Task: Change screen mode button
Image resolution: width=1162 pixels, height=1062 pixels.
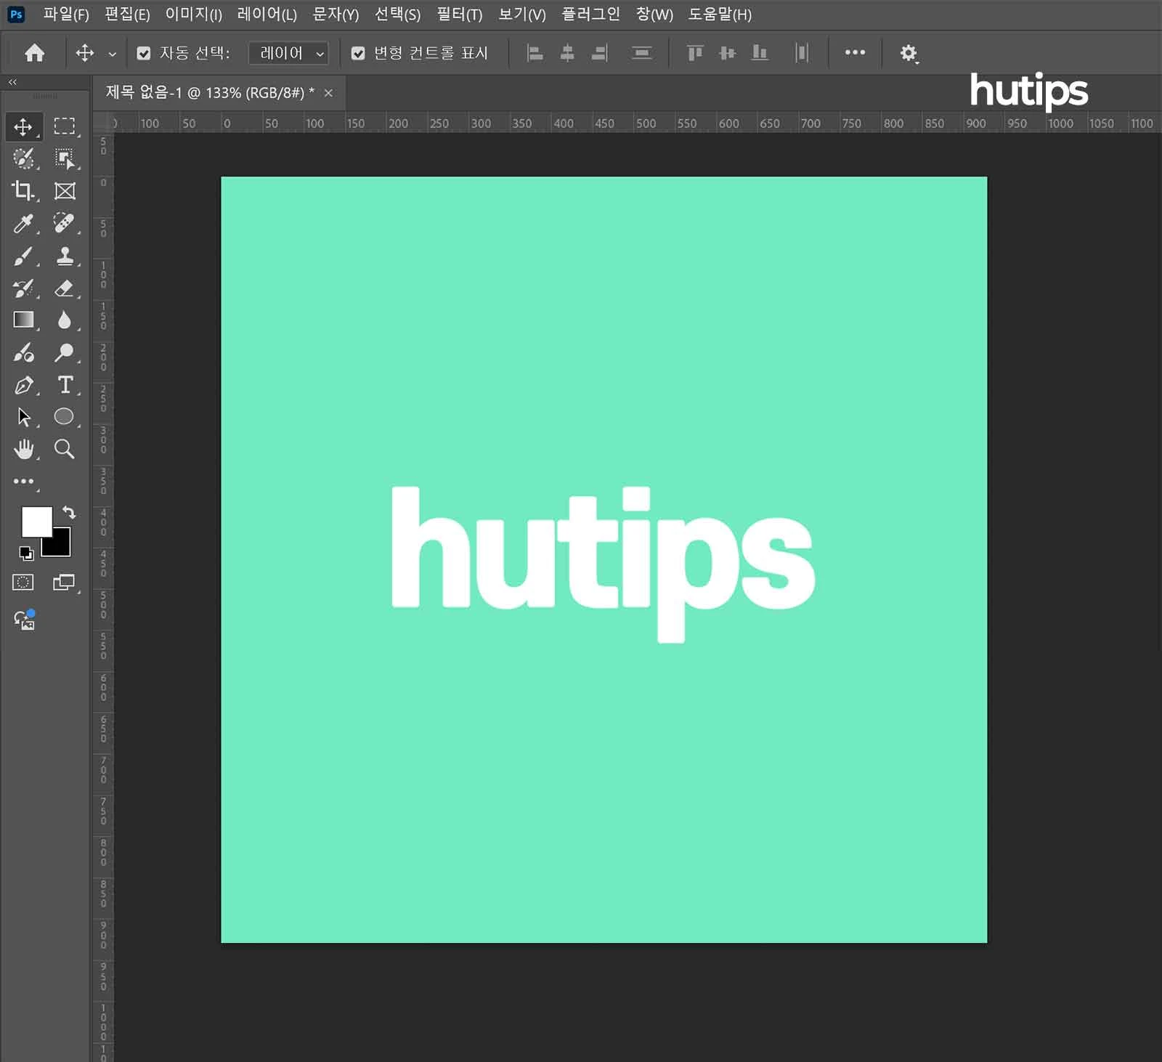Action: coord(65,583)
